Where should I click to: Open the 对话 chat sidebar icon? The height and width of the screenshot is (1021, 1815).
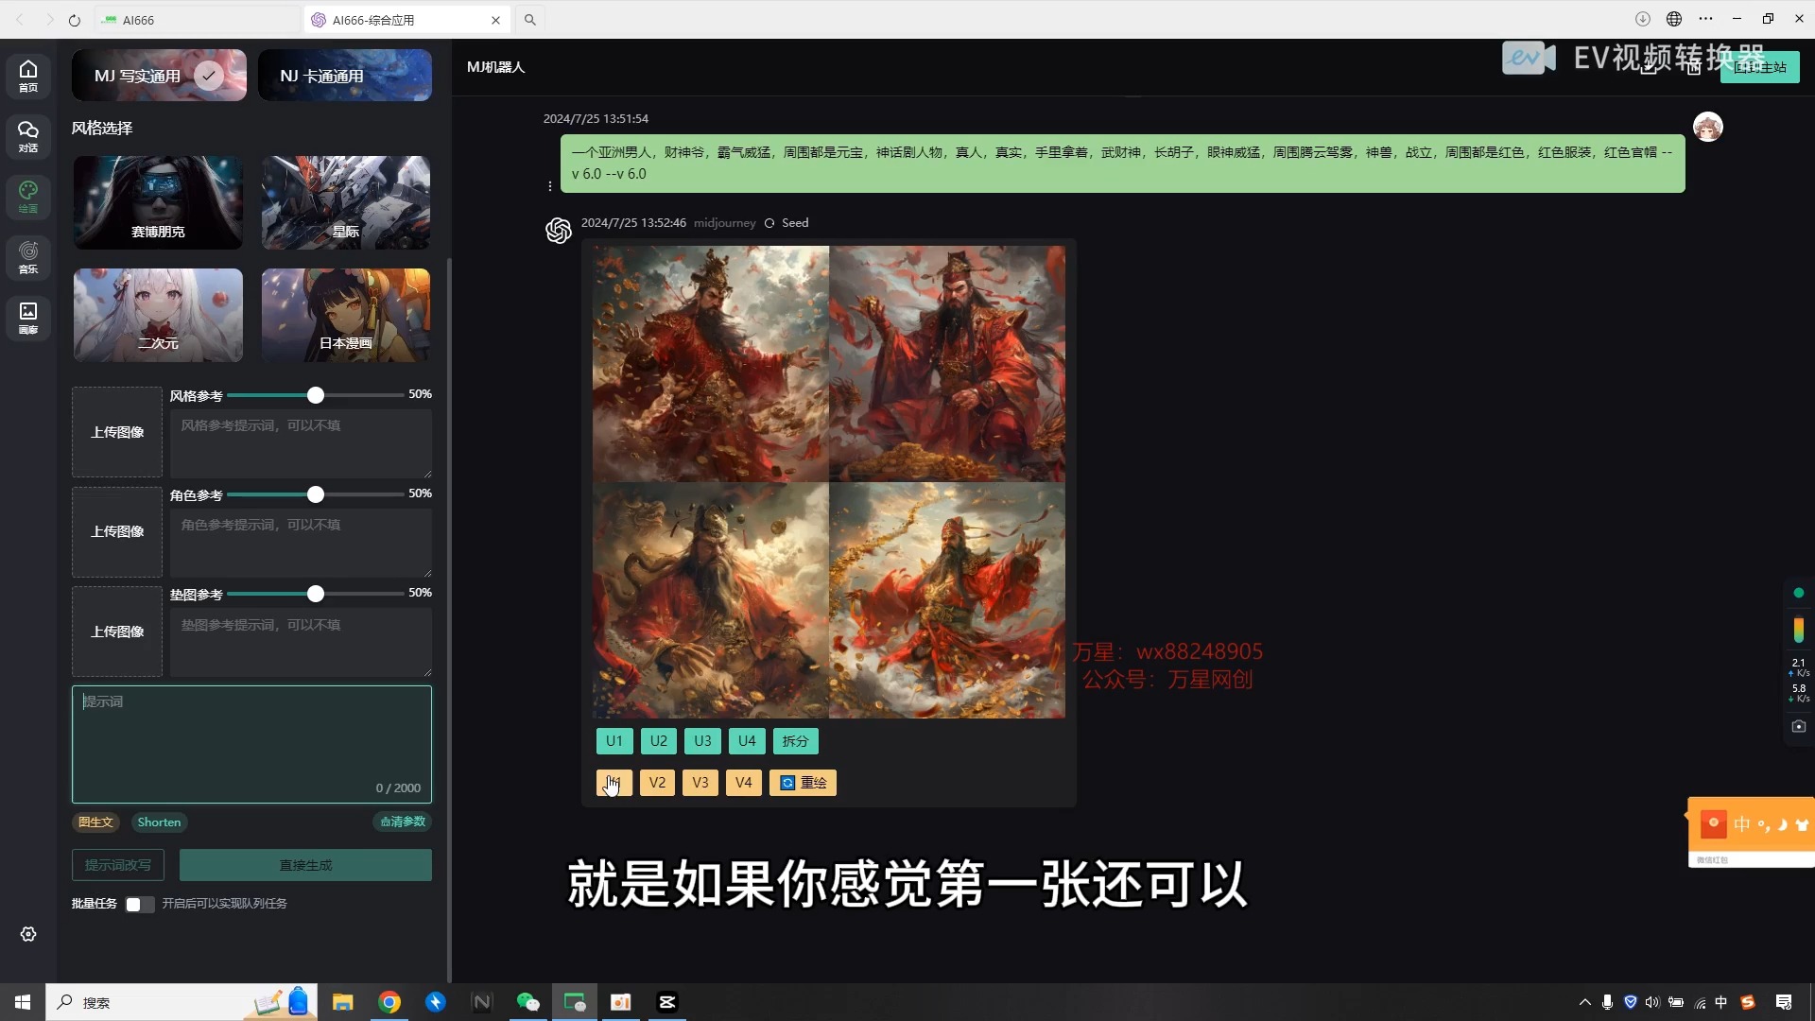28,136
